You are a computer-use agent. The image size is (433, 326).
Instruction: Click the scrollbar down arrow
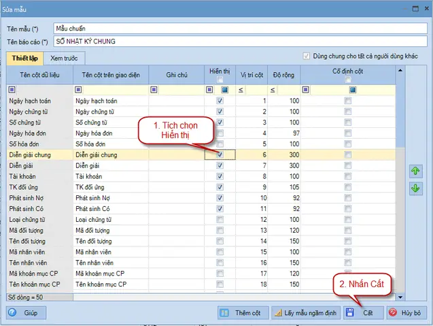(x=400, y=297)
